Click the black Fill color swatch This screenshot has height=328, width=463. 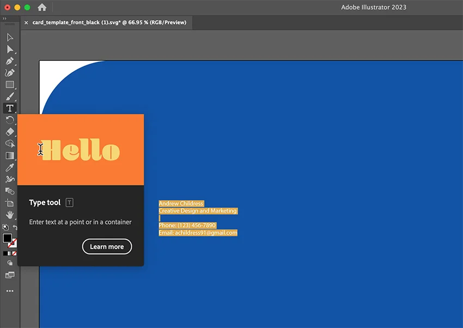pos(7,238)
